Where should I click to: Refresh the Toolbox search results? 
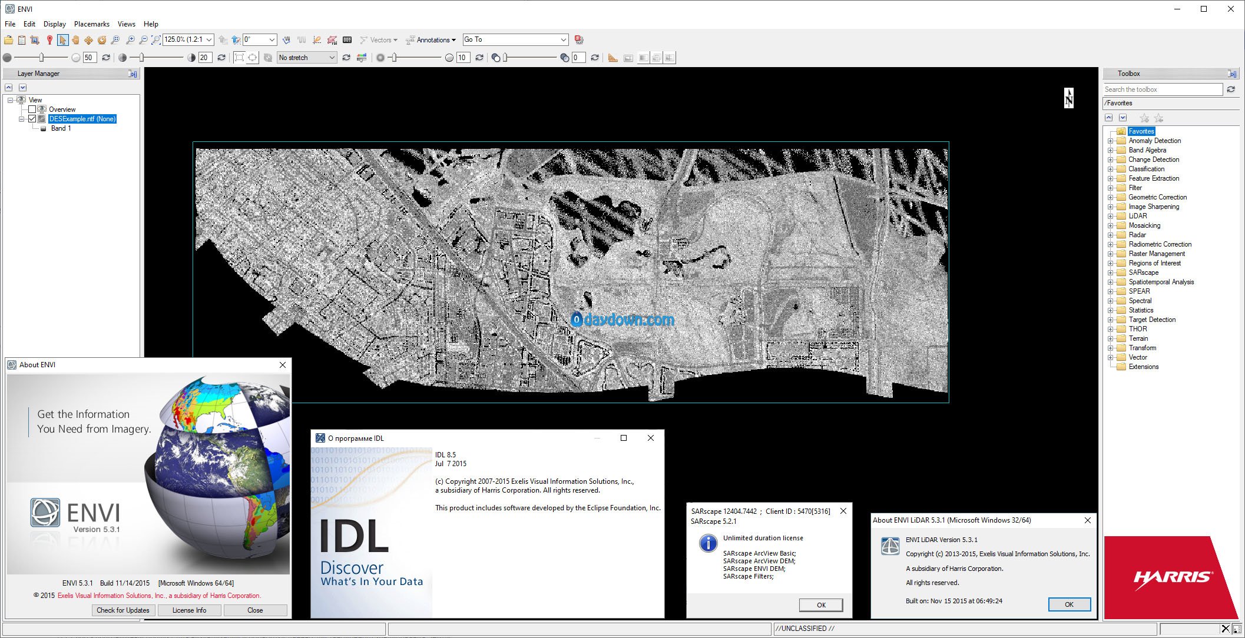[x=1231, y=89]
